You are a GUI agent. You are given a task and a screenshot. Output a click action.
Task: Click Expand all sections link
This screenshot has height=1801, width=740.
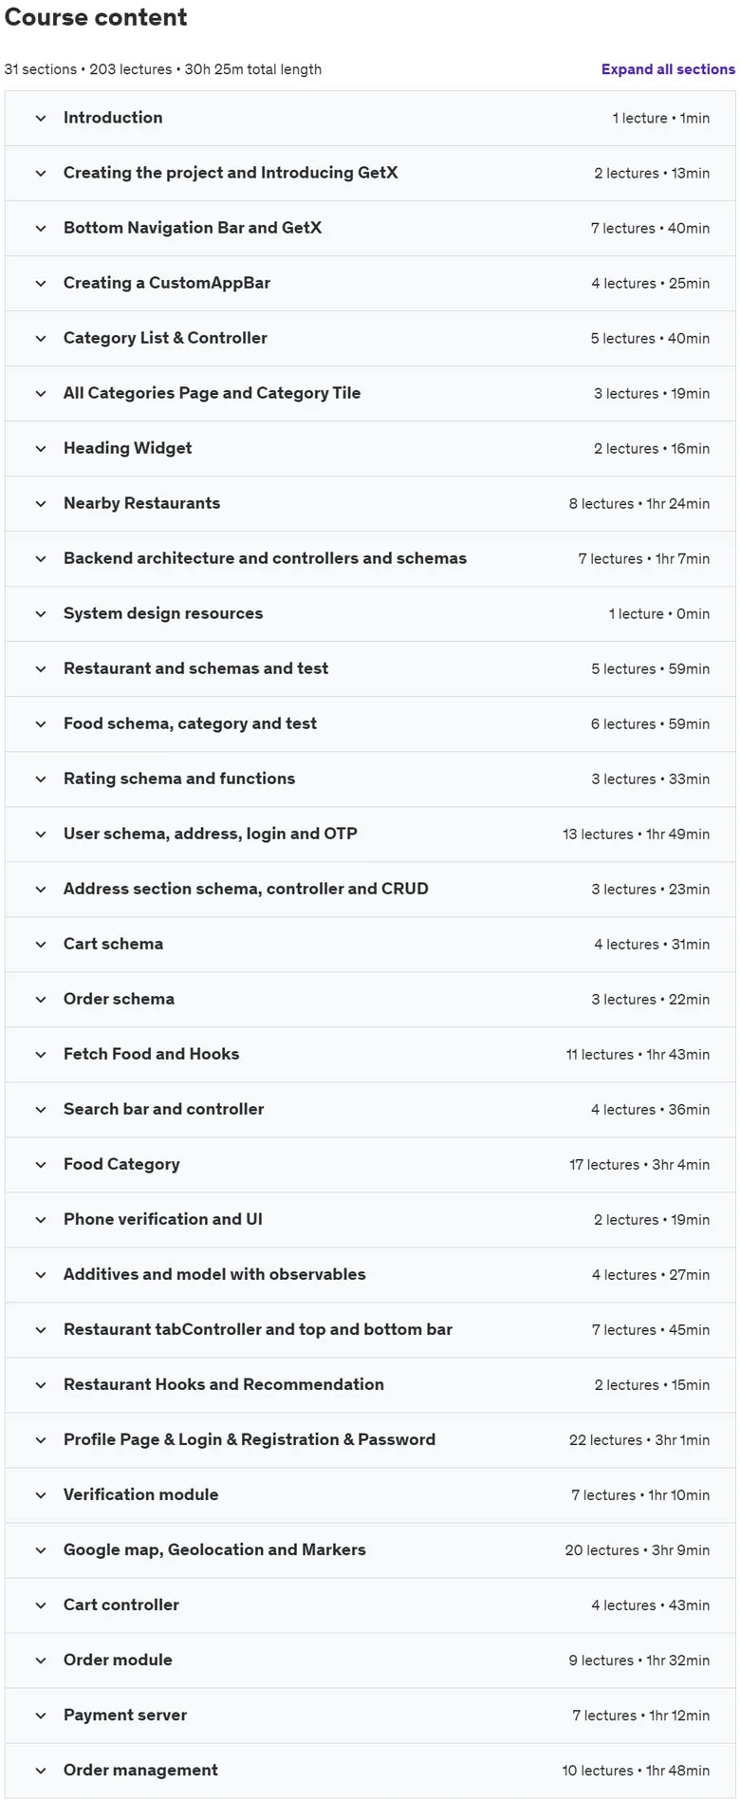(x=668, y=69)
